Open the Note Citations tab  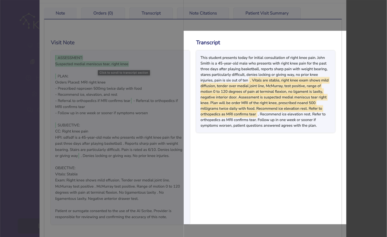[203, 13]
